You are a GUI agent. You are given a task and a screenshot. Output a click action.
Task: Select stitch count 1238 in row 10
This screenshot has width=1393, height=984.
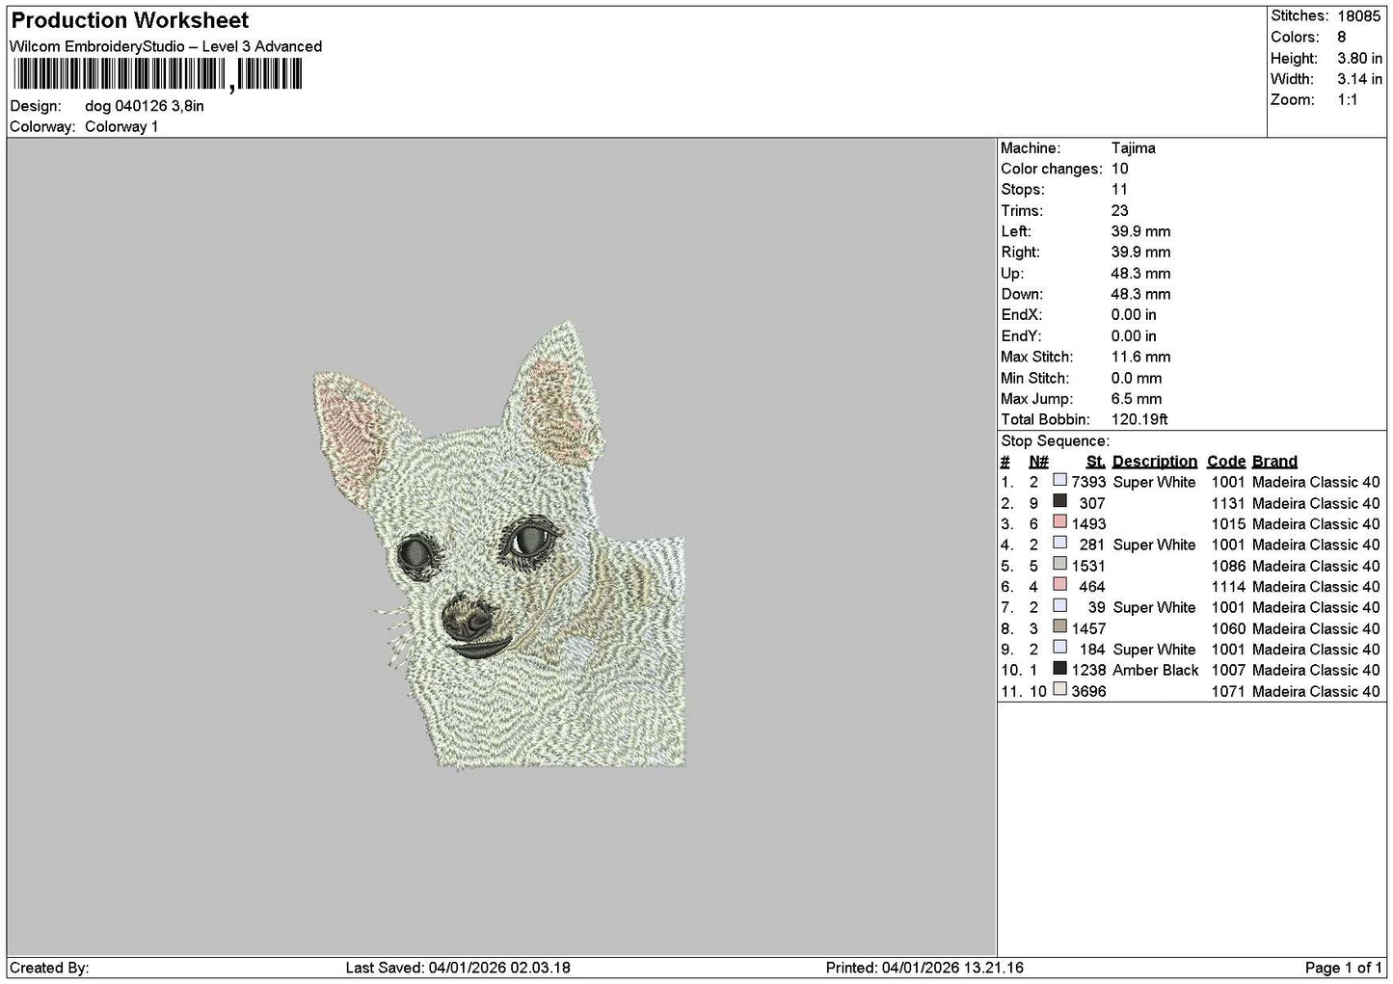click(x=1088, y=670)
